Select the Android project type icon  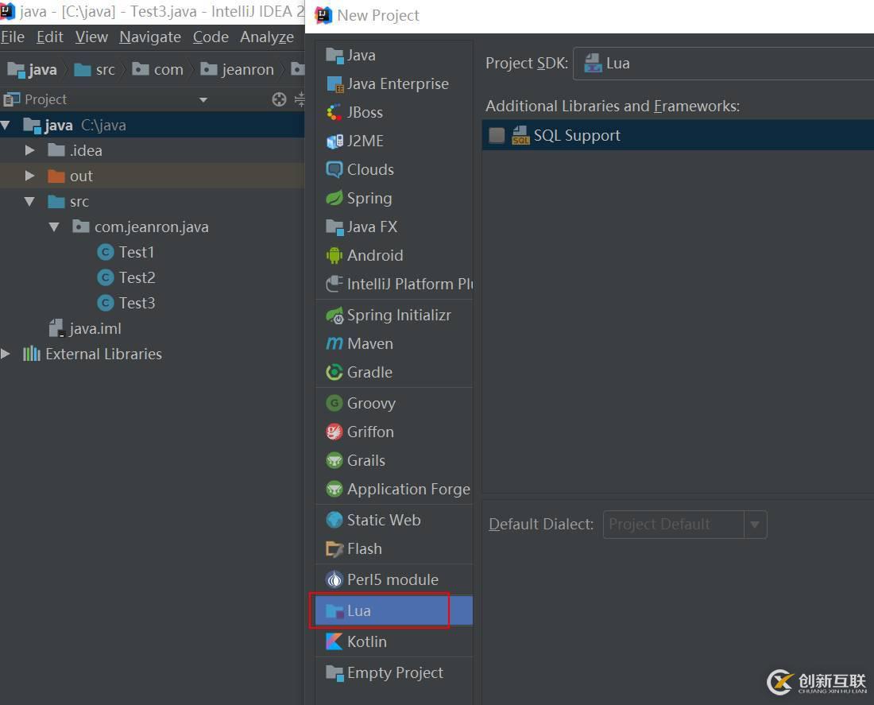point(335,255)
